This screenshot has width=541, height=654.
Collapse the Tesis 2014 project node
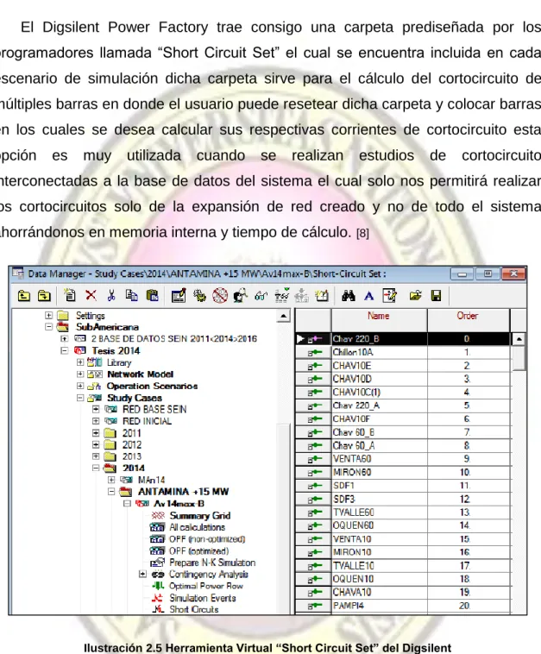point(64,350)
